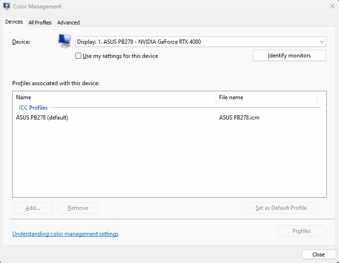Screen dimensions: 339x263
Task: Enable Use my settings for this device
Action: pyautogui.click(x=78, y=56)
